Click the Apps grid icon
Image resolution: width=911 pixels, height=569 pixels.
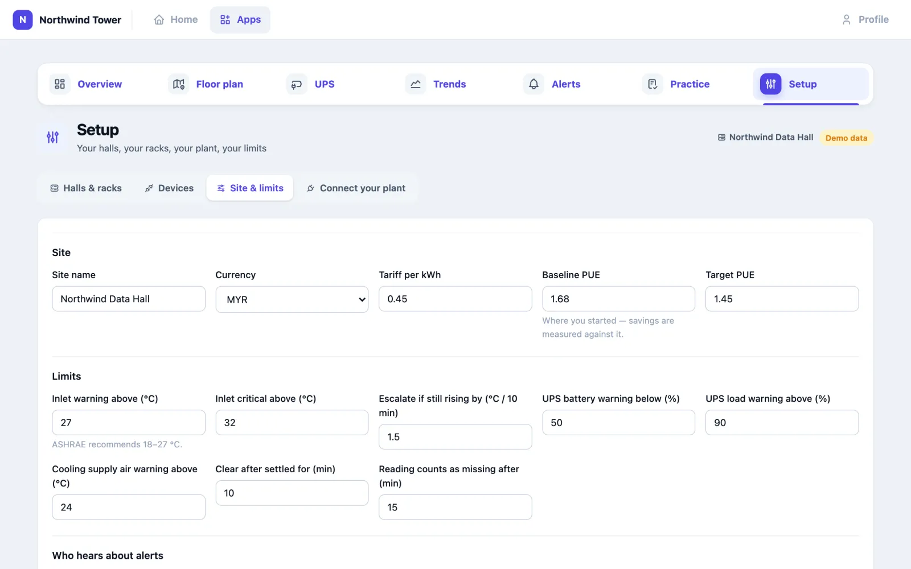coord(225,20)
